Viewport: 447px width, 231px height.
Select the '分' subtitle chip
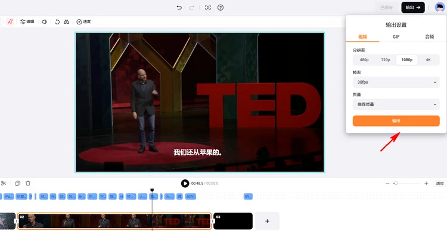pos(121,197)
